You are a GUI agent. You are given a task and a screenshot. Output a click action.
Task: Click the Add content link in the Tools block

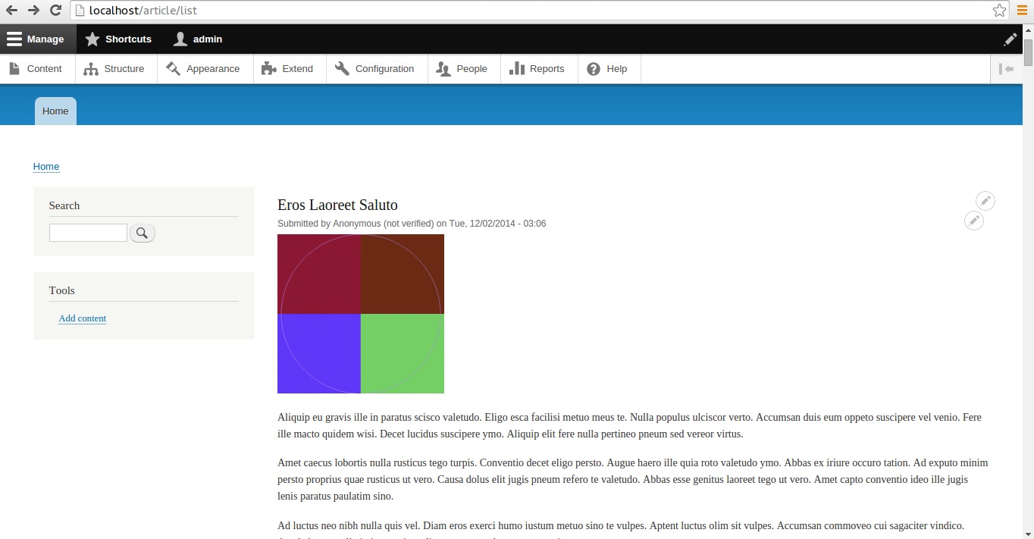[83, 318]
